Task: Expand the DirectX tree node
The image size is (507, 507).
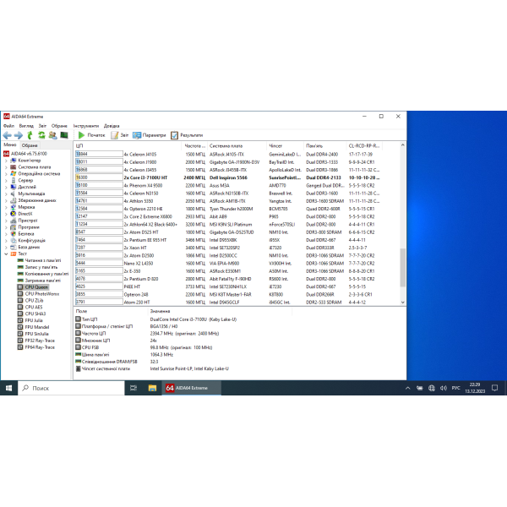Action: point(6,214)
